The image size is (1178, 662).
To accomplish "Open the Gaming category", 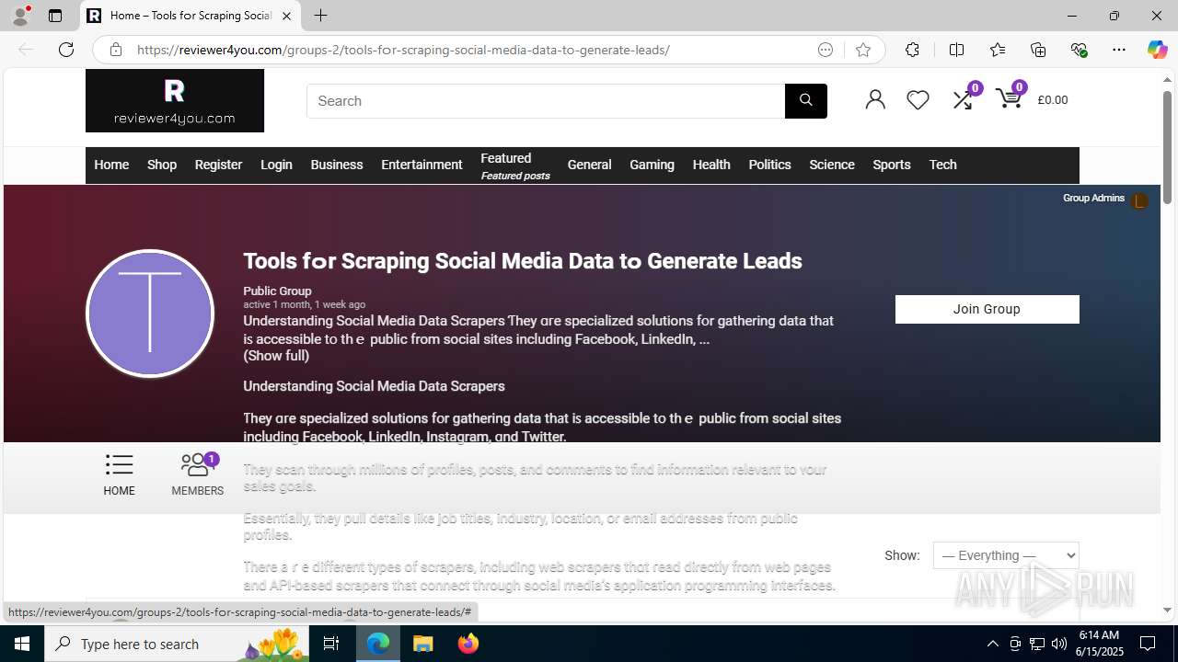I will [652, 165].
